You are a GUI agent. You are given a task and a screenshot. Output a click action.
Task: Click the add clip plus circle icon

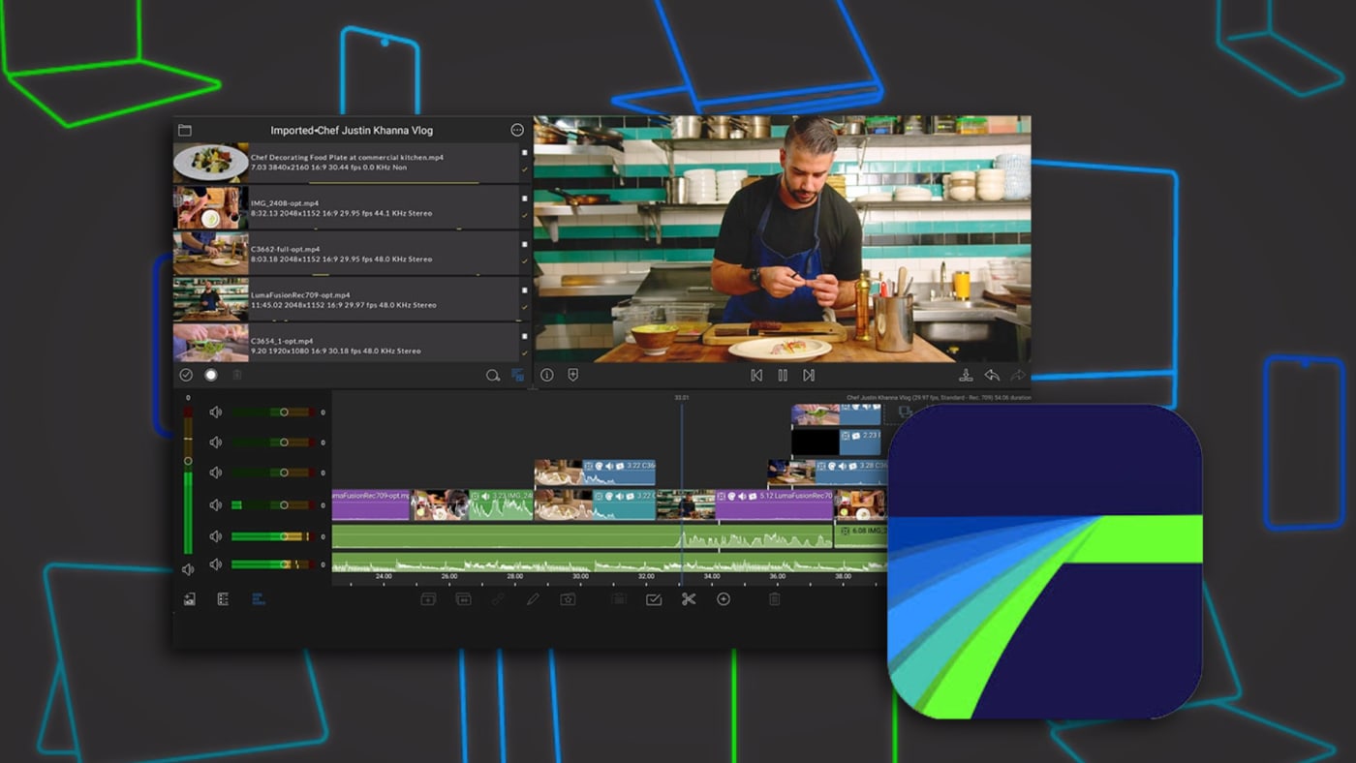tap(724, 599)
